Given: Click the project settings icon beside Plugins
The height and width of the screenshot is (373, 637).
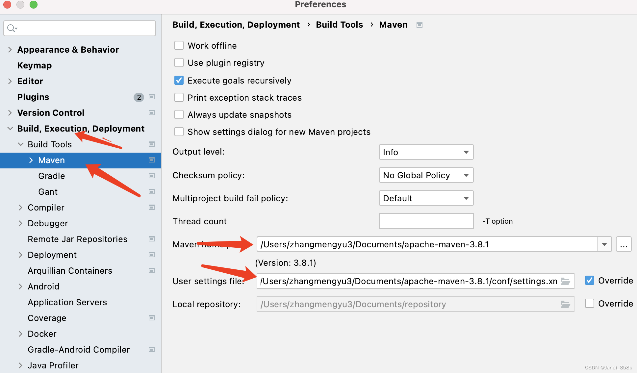Looking at the screenshot, I should [152, 97].
